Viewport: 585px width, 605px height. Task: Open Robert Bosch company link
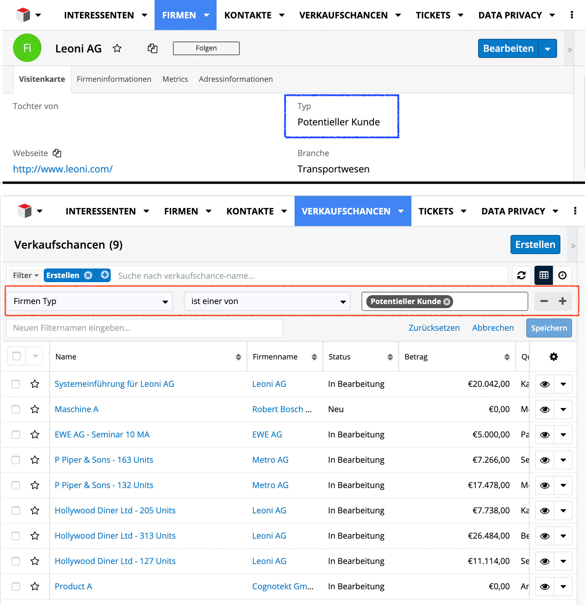coord(282,409)
